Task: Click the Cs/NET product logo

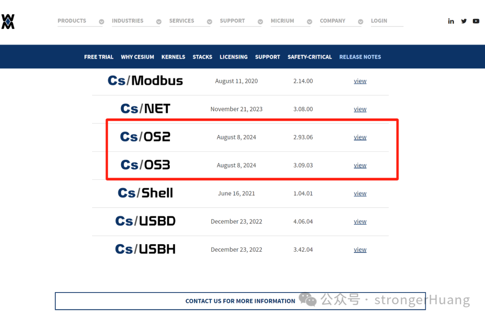Action: tap(145, 109)
